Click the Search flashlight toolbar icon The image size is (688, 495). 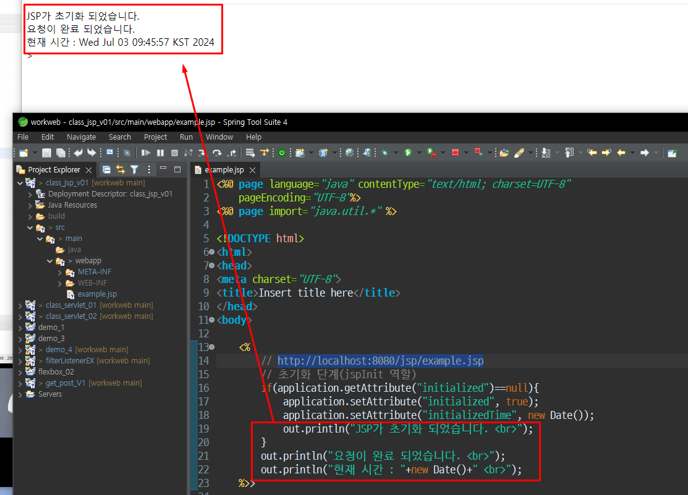click(519, 153)
